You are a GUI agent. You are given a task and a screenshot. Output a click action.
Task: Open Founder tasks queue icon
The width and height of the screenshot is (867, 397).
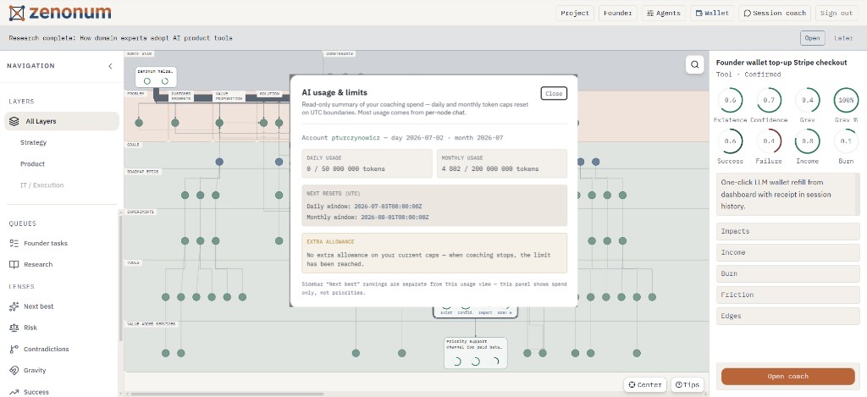tap(14, 243)
